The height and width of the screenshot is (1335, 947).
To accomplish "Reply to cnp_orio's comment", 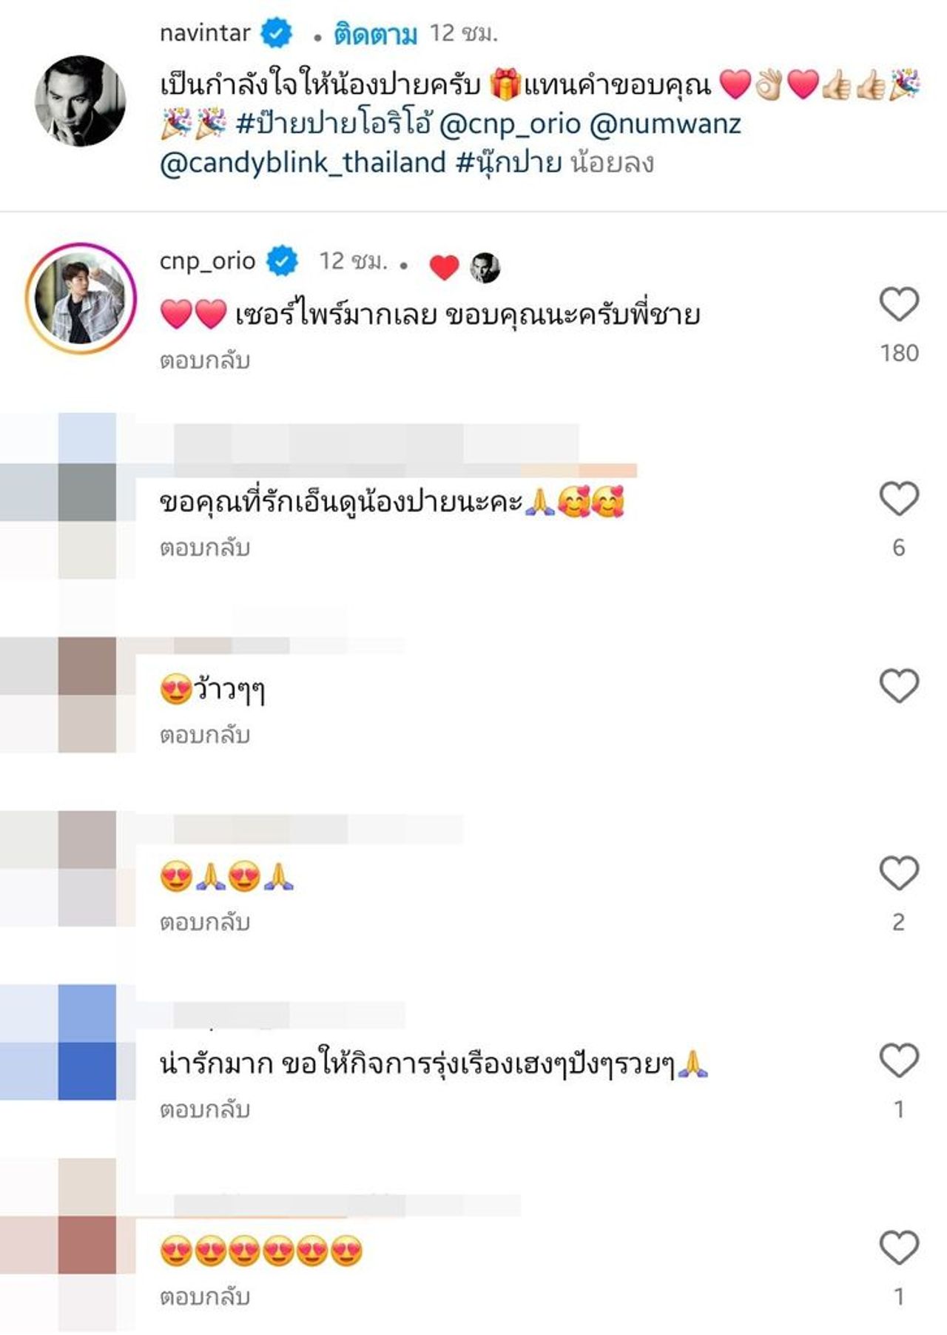I will click(x=205, y=360).
